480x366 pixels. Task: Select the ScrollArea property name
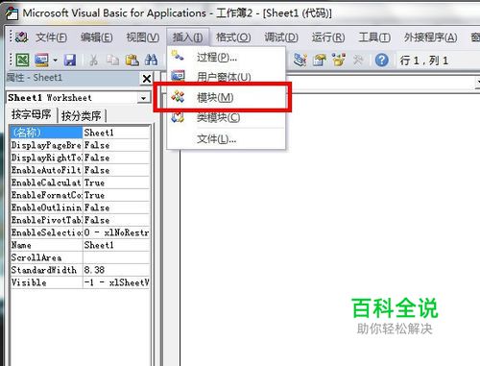click(46, 257)
